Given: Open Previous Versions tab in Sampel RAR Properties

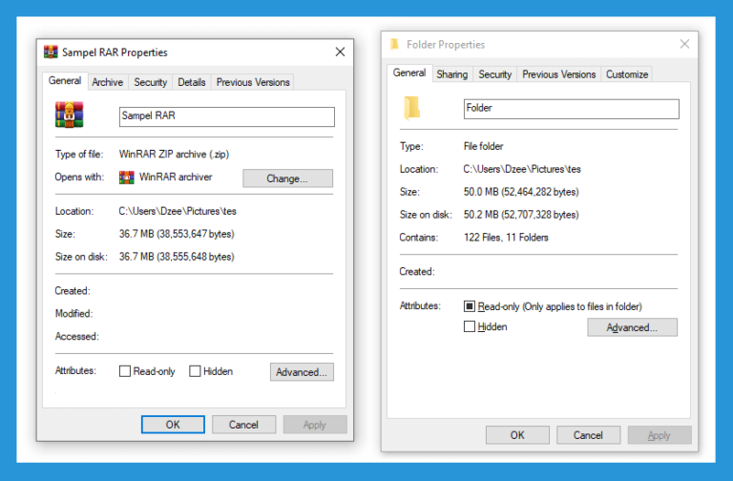Looking at the screenshot, I should [x=253, y=82].
